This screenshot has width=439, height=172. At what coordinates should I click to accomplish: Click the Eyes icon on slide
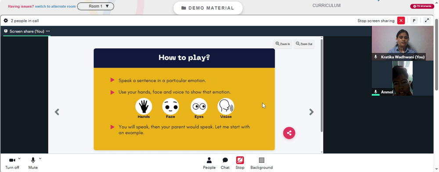[199, 106]
